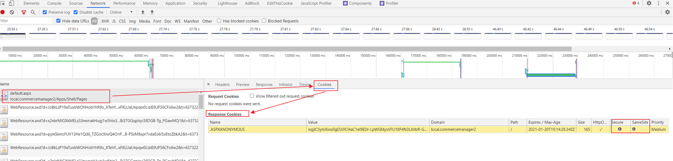Open the Headers tab
The image size is (673, 161).
point(223,84)
